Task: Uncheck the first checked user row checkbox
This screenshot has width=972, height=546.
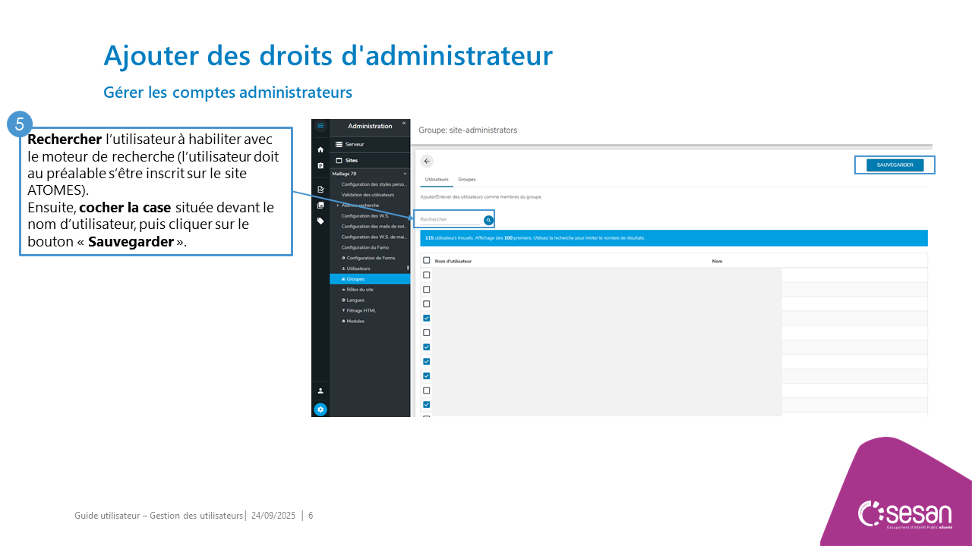Action: pyautogui.click(x=426, y=318)
